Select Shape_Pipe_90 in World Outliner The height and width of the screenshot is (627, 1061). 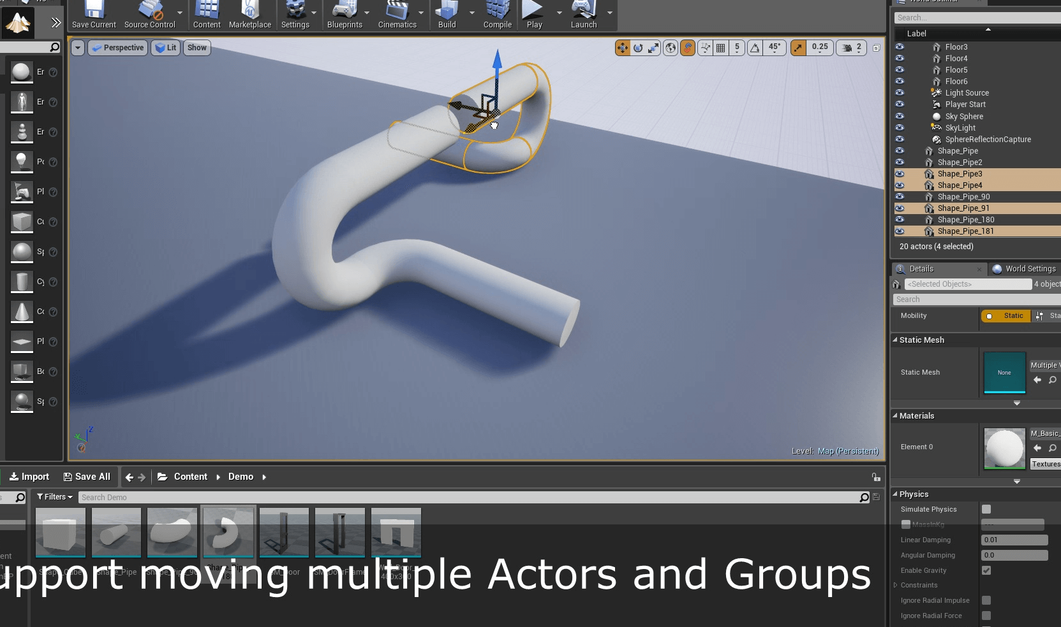[x=963, y=197]
